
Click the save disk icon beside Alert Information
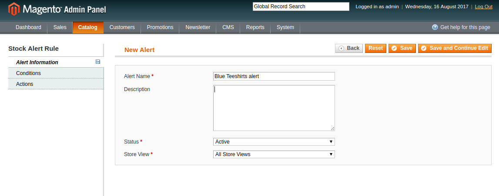pos(98,62)
